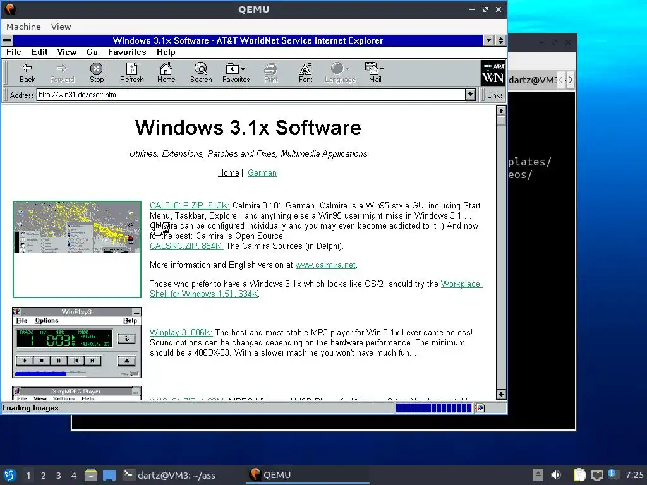The height and width of the screenshot is (485, 647).
Task: Open the Mail dropdown arrow
Action: pos(382,69)
